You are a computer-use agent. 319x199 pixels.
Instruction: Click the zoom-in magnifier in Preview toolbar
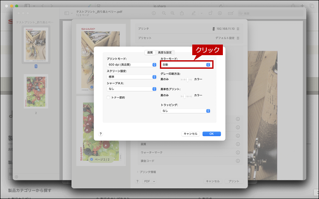pos(172,13)
